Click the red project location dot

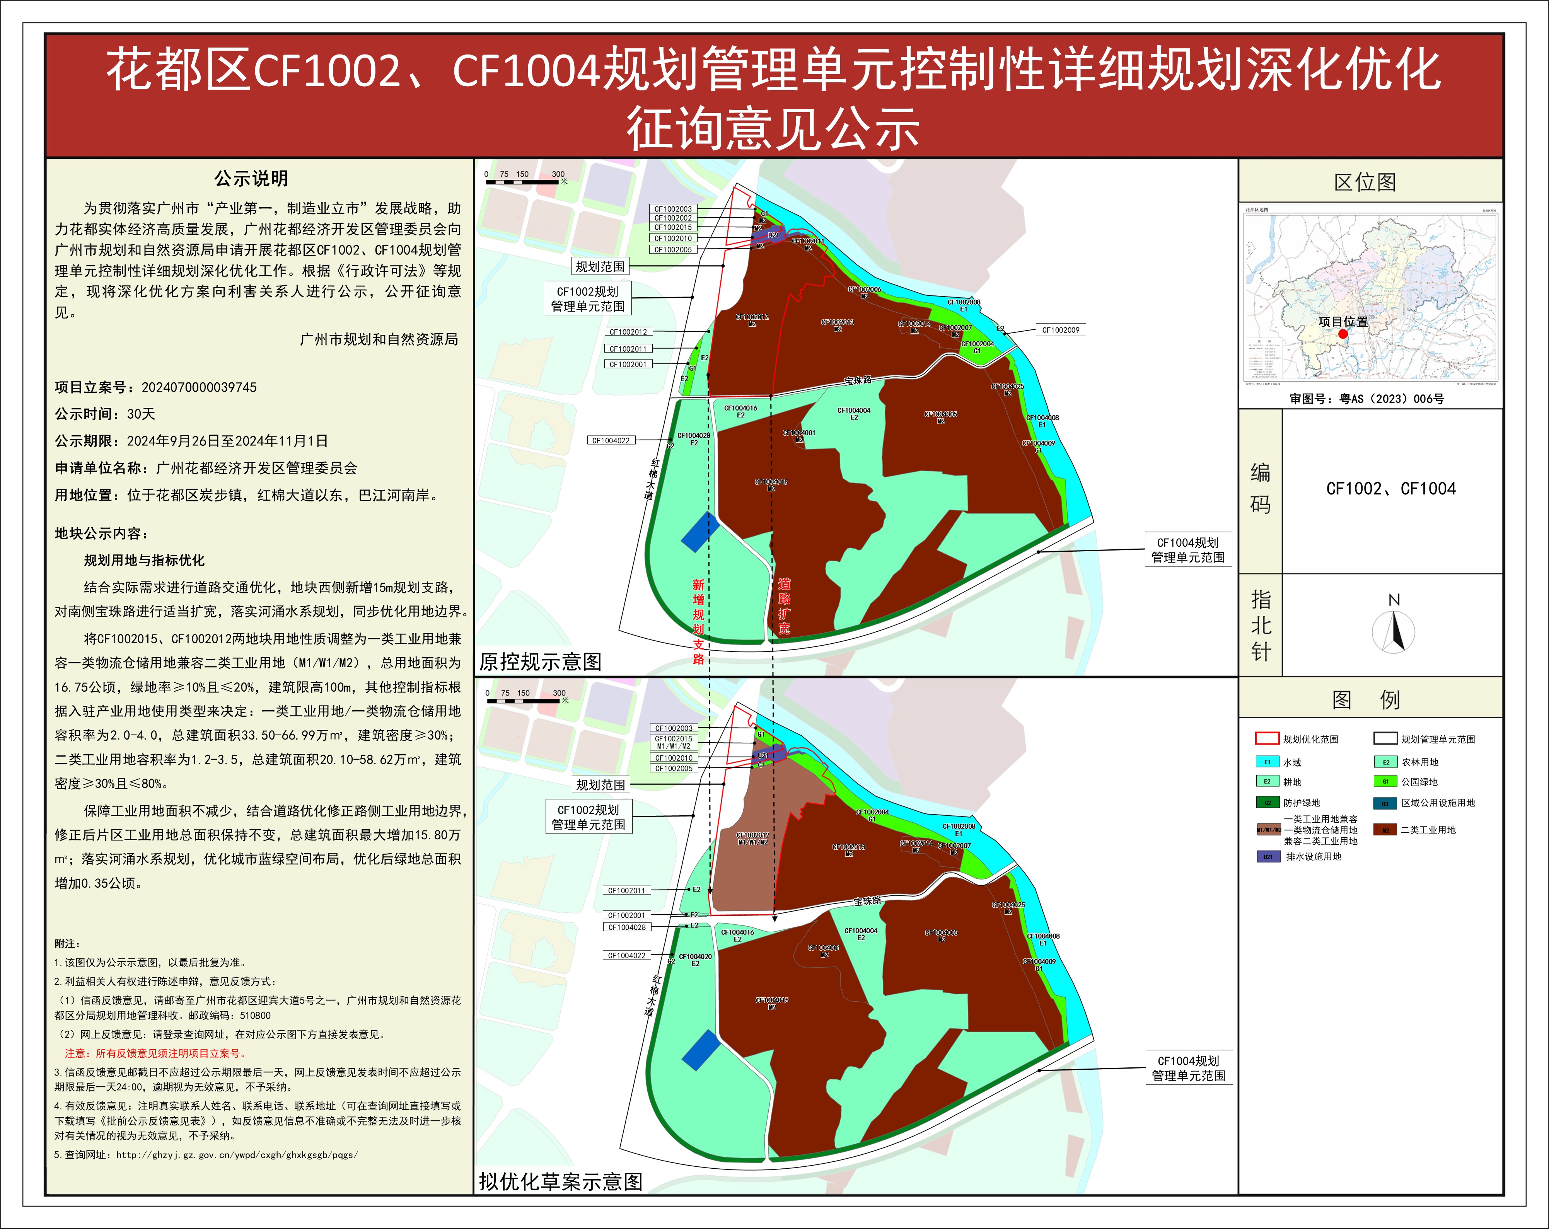[1343, 334]
